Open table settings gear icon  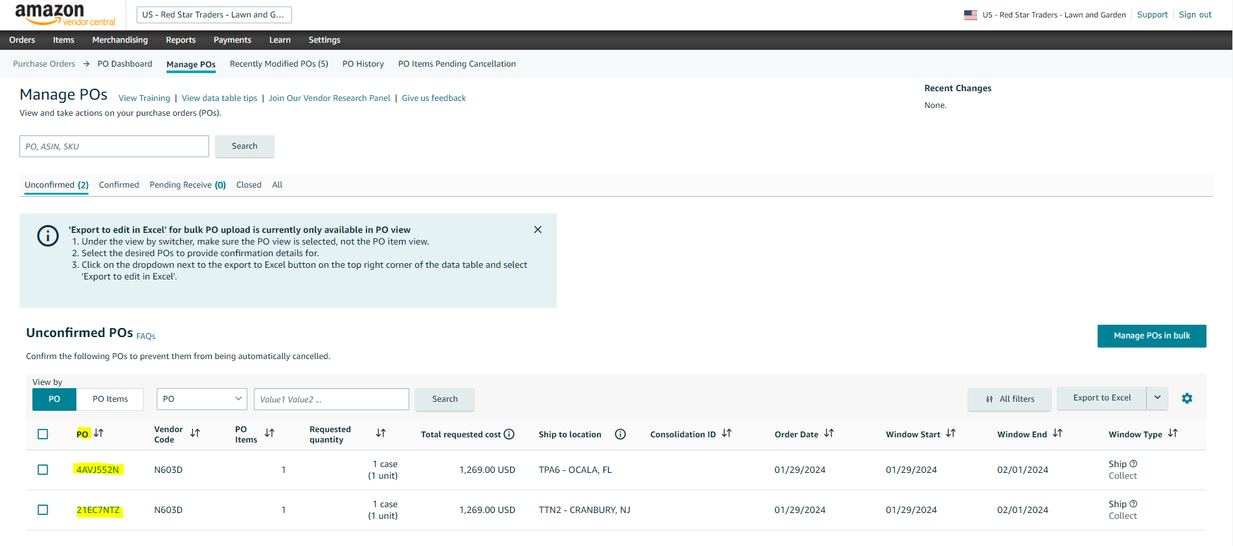(1186, 399)
